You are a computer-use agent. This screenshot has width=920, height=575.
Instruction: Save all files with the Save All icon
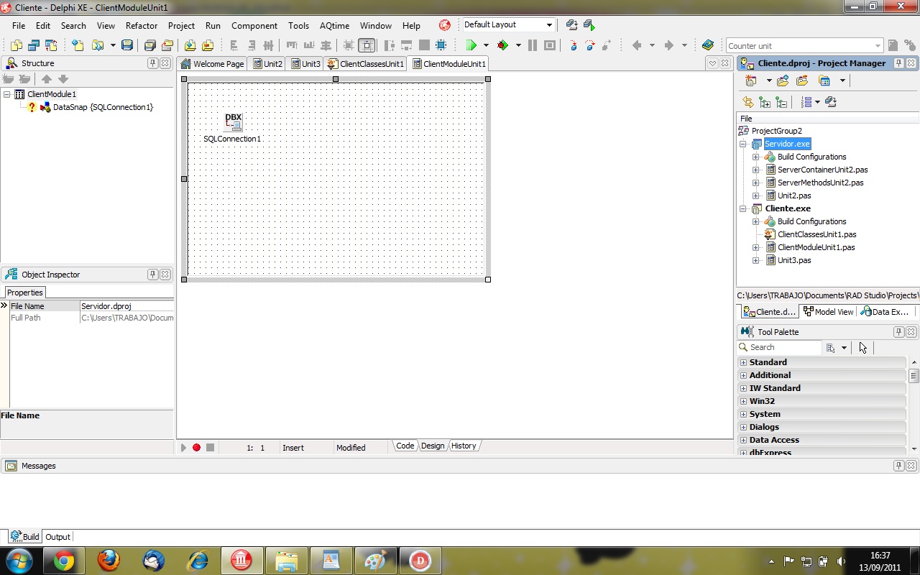[149, 45]
